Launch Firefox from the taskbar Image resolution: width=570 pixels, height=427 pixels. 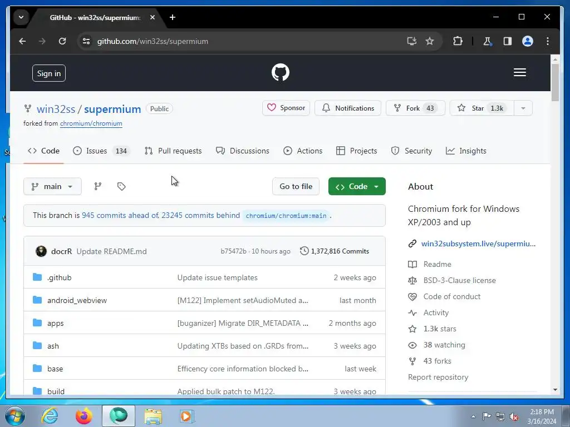click(x=84, y=416)
